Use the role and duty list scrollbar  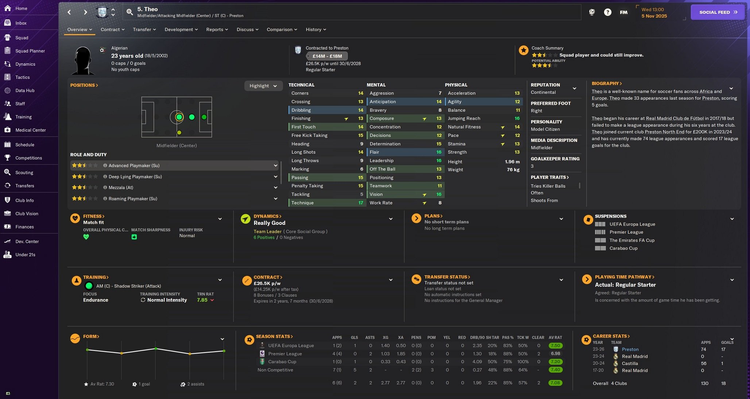pyautogui.click(x=281, y=172)
